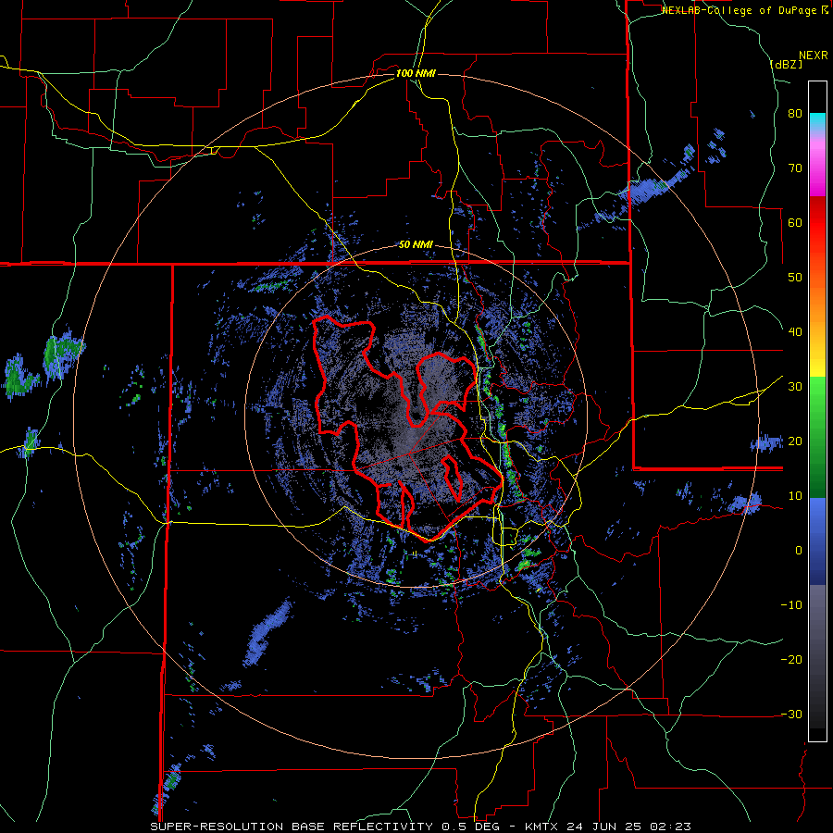Viewport: 833px width, 833px height.
Task: Click the '10' value on color scale
Action: [x=795, y=496]
